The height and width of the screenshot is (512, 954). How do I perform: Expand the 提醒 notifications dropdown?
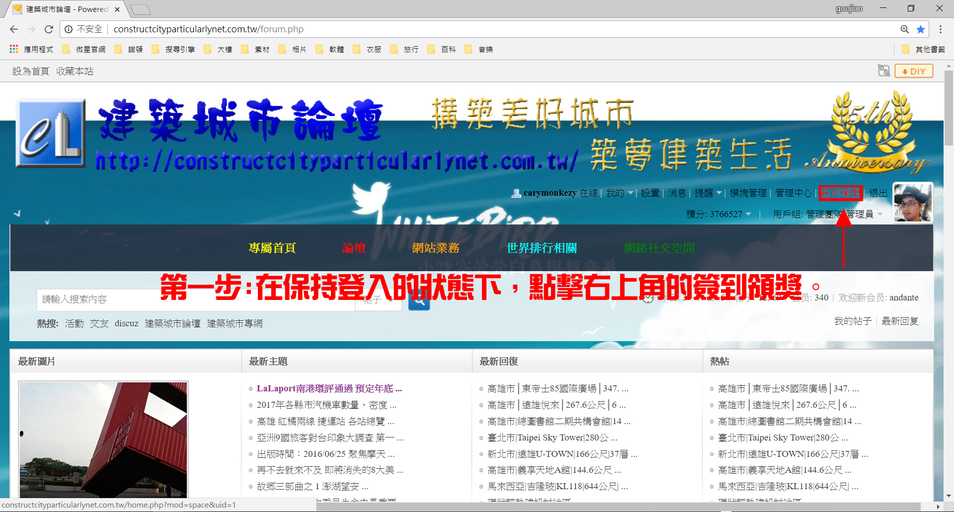pos(708,193)
